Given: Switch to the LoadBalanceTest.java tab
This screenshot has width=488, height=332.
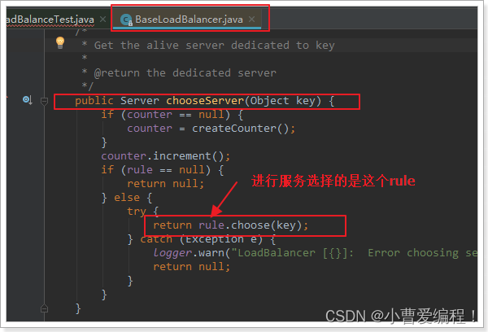Looking at the screenshot, I should [x=50, y=20].
